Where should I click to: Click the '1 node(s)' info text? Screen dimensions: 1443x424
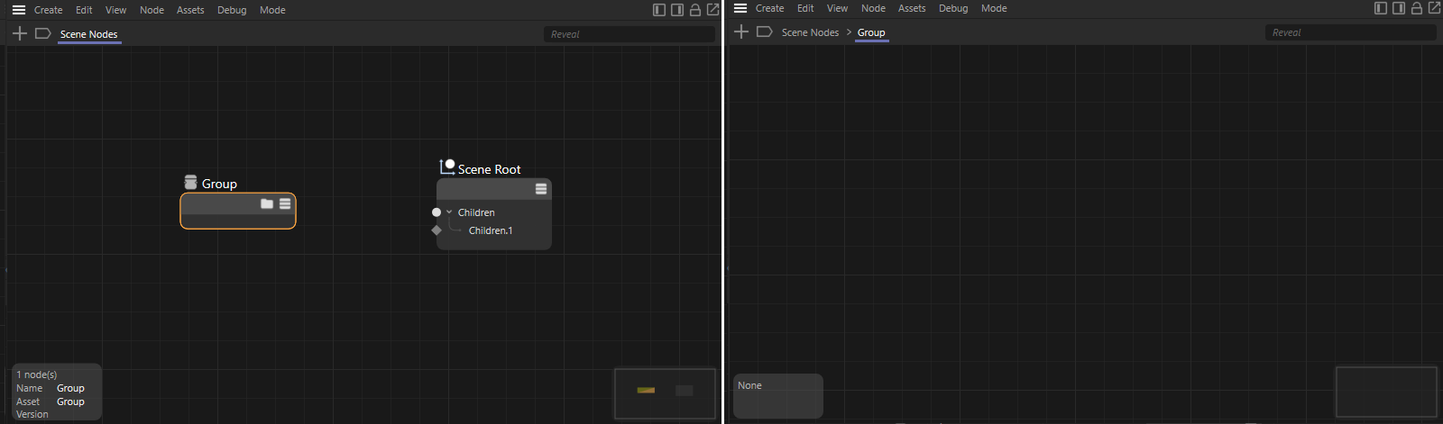click(37, 374)
